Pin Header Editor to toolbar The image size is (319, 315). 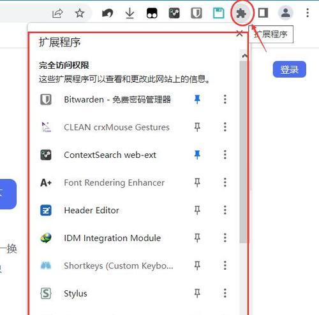[x=197, y=210]
